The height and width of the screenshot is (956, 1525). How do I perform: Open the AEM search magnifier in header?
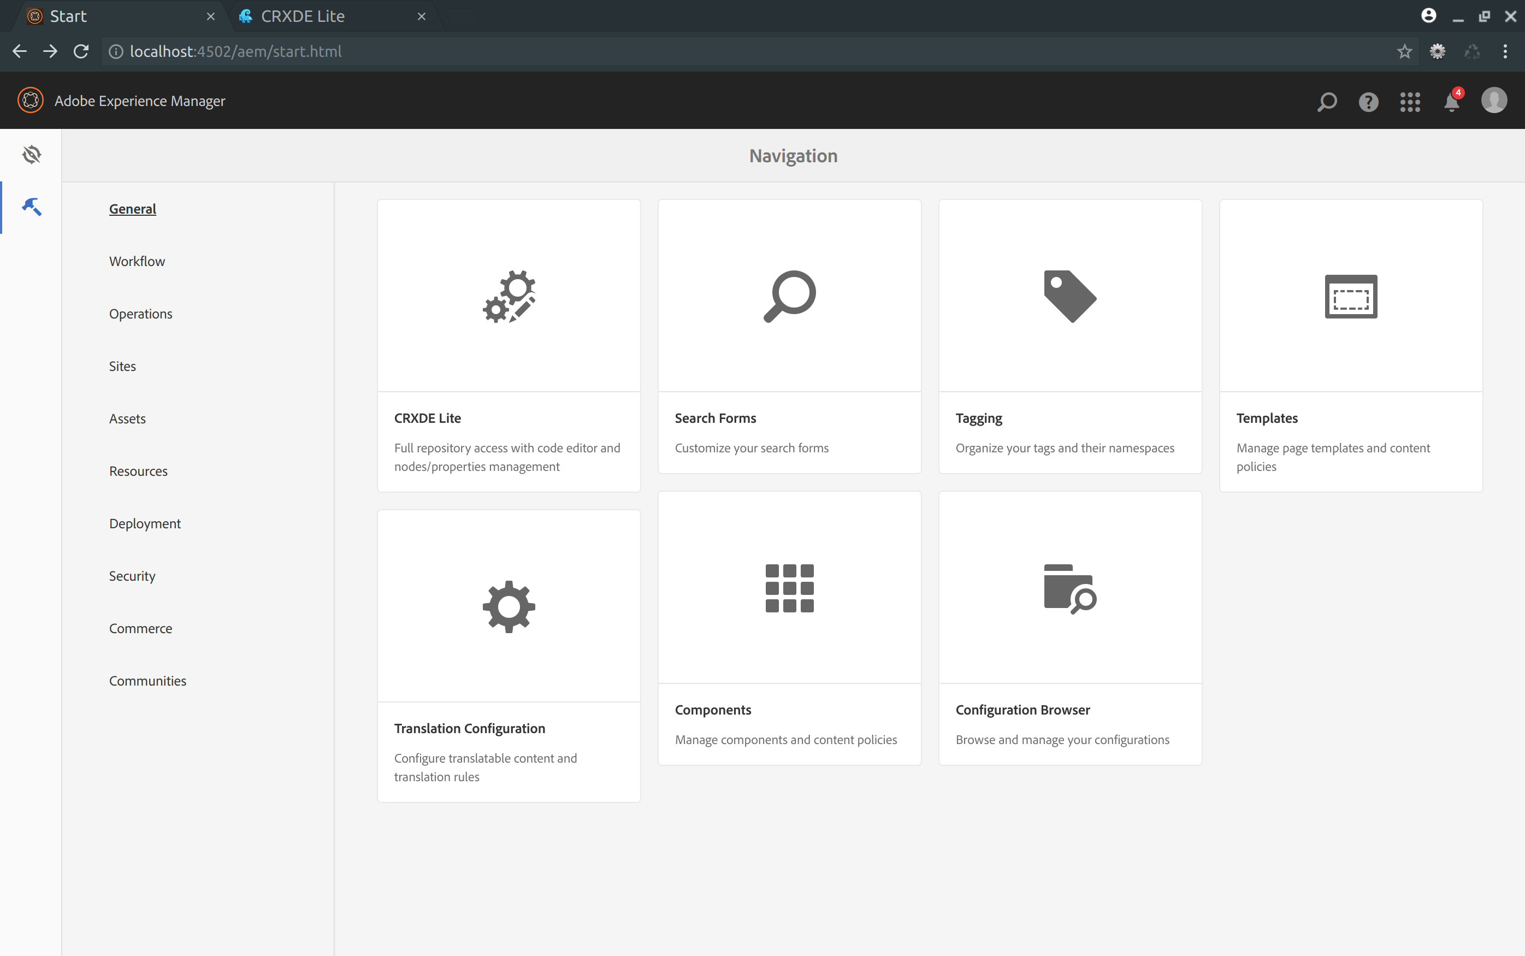pyautogui.click(x=1327, y=101)
